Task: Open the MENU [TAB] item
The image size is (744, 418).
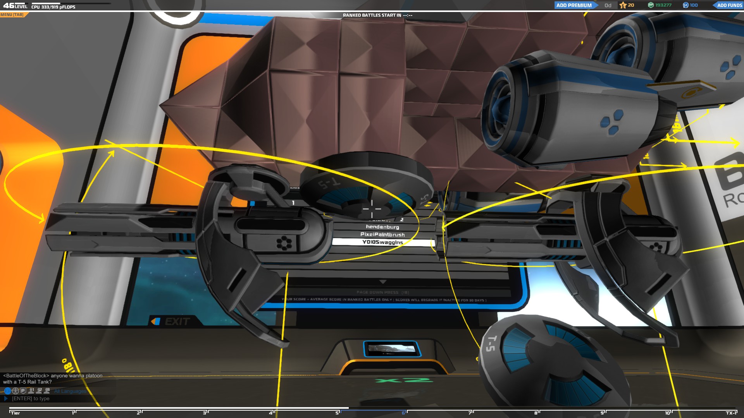Action: (12, 15)
